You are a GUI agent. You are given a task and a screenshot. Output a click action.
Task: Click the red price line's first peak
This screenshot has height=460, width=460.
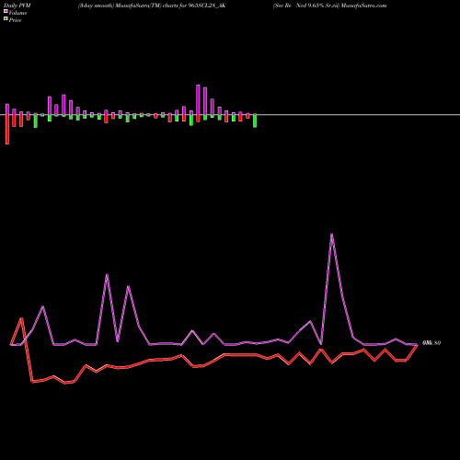click(x=21, y=318)
